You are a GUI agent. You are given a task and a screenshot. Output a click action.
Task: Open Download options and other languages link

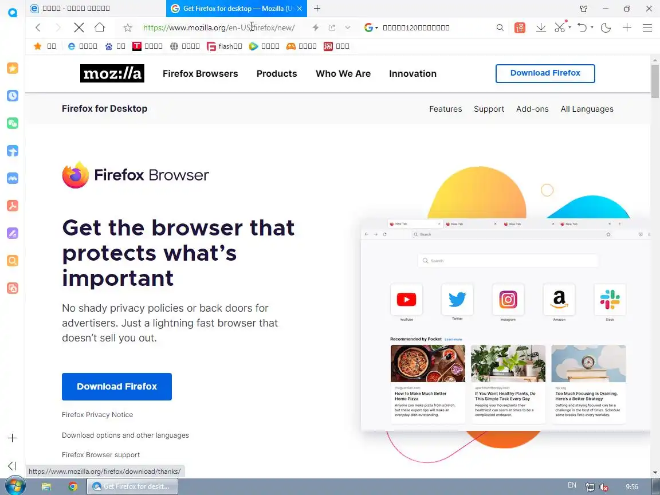tap(125, 435)
